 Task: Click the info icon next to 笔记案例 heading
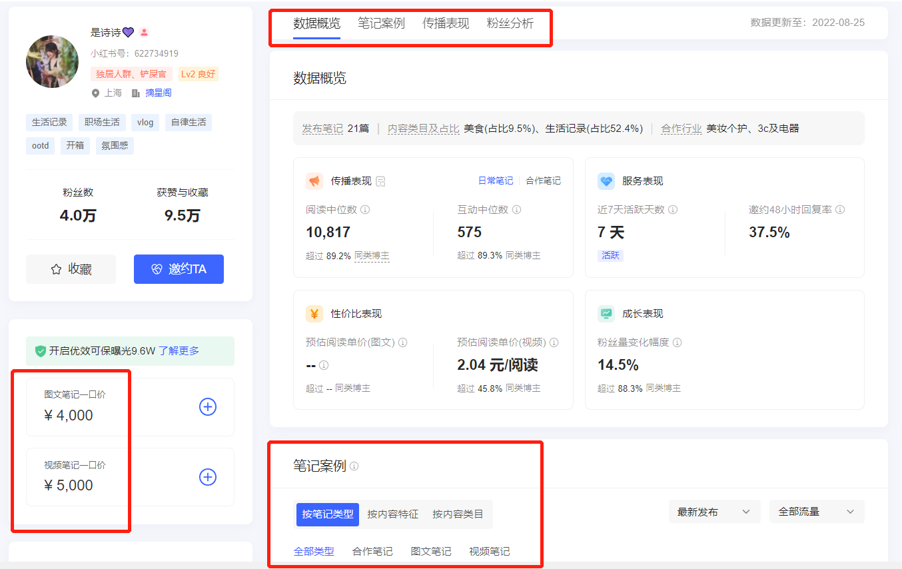(354, 466)
